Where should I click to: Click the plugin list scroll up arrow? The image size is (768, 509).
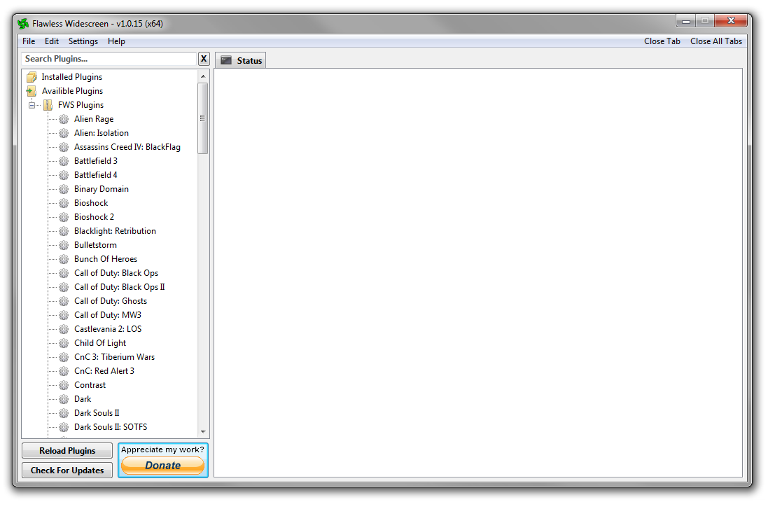pyautogui.click(x=203, y=76)
